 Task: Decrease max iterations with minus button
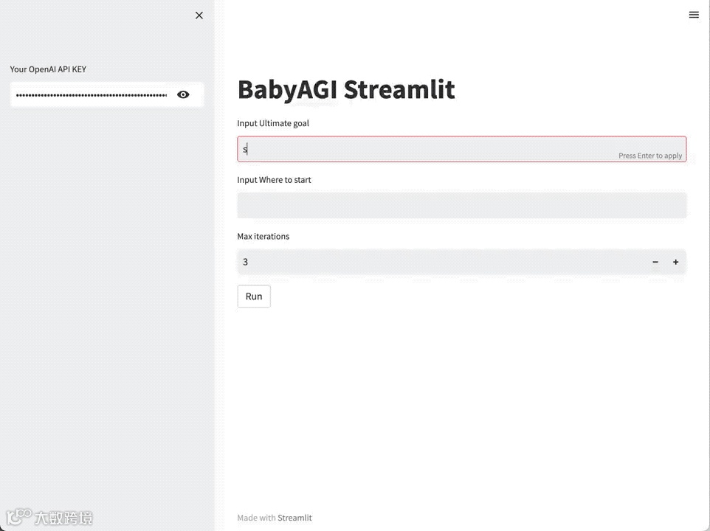tap(655, 262)
